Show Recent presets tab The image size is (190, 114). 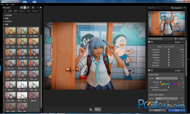(35, 11)
